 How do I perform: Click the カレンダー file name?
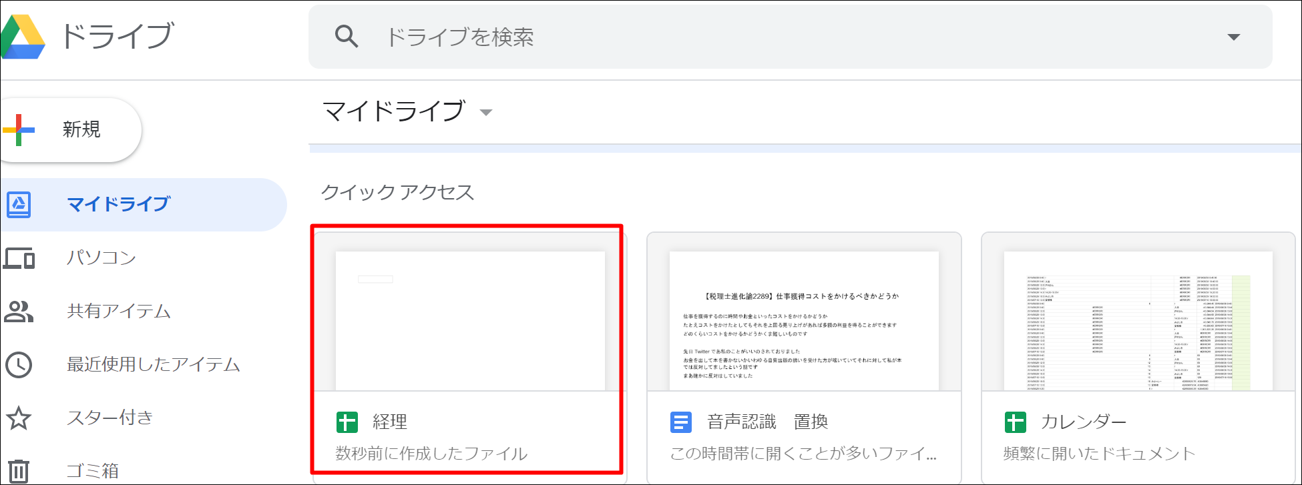[1084, 422]
